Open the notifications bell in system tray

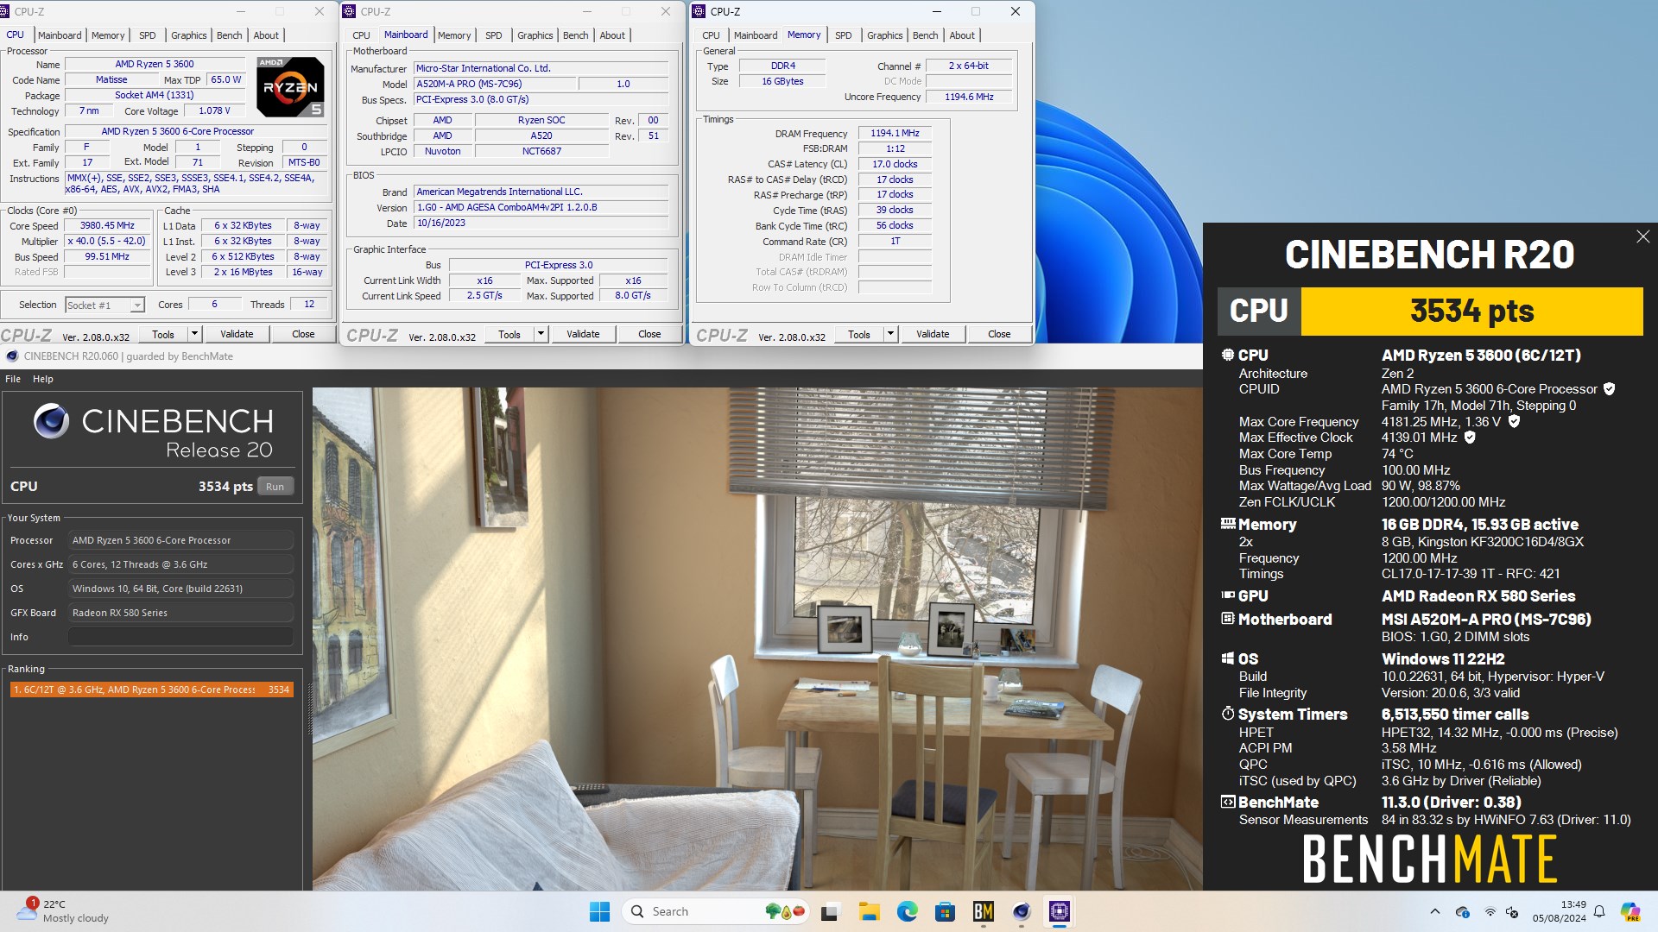click(x=1599, y=911)
